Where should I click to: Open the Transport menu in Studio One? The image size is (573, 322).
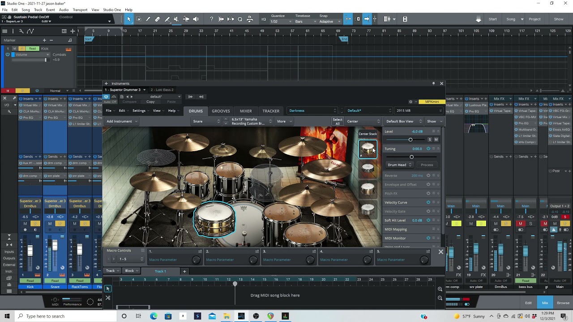[80, 9]
